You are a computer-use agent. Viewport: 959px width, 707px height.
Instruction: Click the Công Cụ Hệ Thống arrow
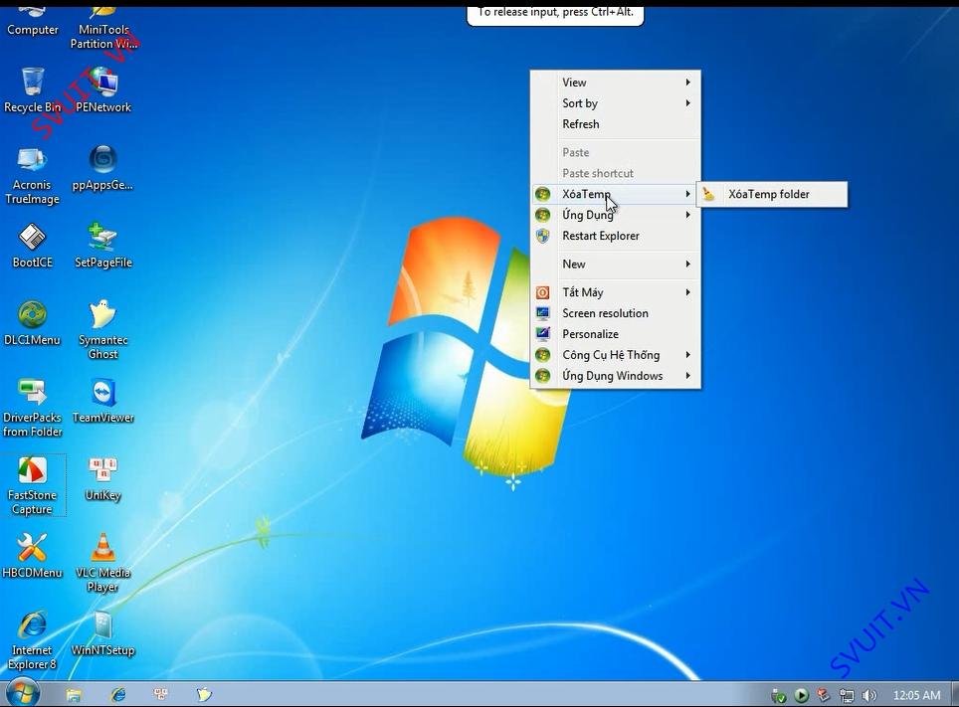click(688, 355)
